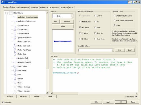Click the gesture Rename button
Screen dimensions: 141x105
[x=67, y=22]
